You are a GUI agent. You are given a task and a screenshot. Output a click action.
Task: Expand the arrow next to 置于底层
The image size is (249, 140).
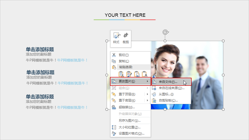tap(148, 100)
